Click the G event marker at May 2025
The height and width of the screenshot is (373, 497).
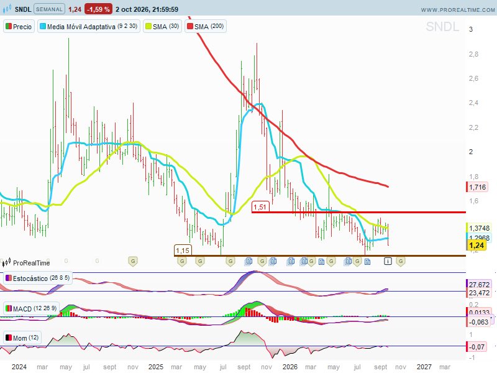click(200, 261)
